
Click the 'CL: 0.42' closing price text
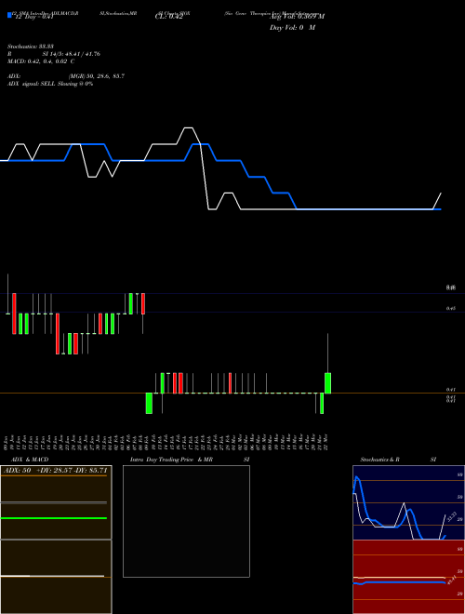click(x=168, y=17)
